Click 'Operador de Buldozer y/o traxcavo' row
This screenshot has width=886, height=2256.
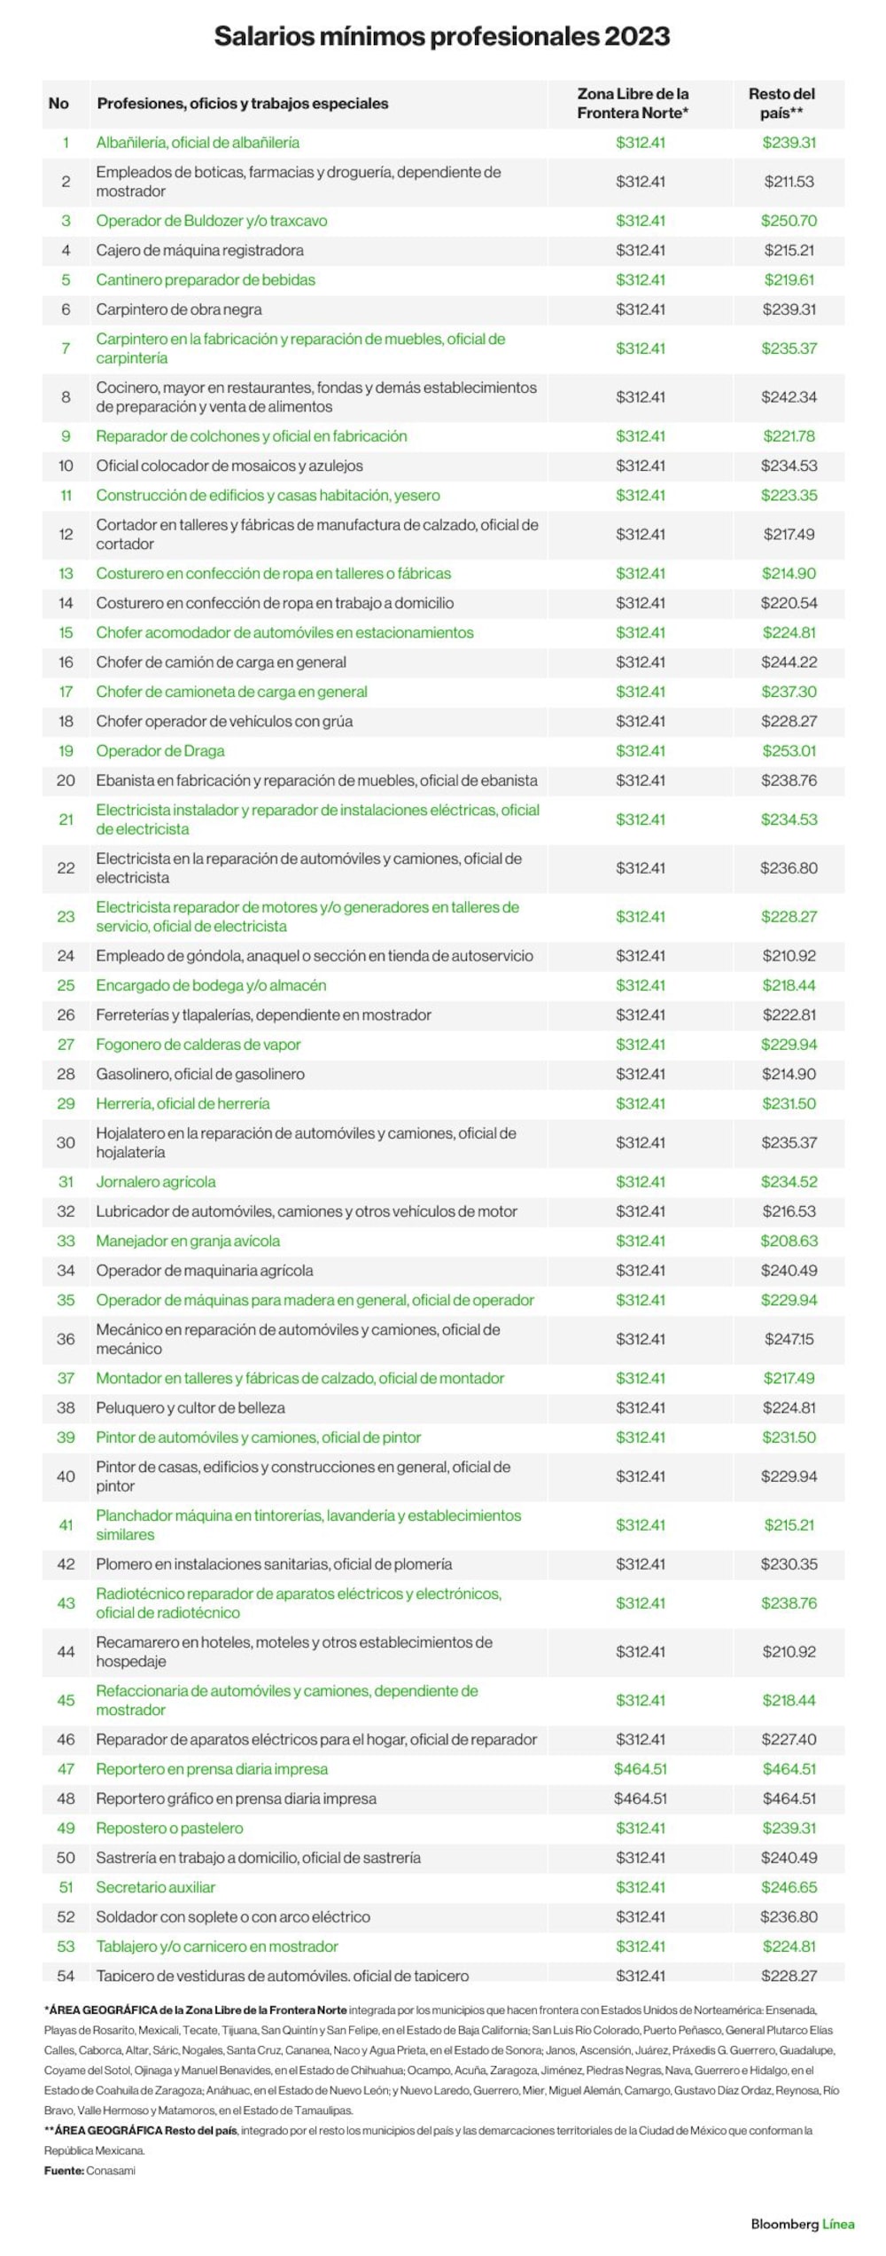[443, 220]
